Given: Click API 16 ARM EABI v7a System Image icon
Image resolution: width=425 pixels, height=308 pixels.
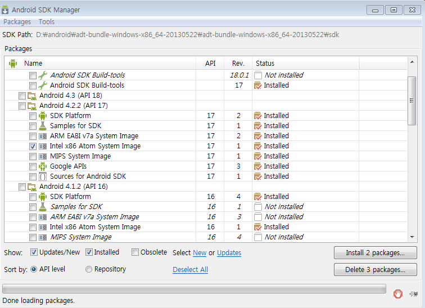Looking at the screenshot, I should click(43, 217).
